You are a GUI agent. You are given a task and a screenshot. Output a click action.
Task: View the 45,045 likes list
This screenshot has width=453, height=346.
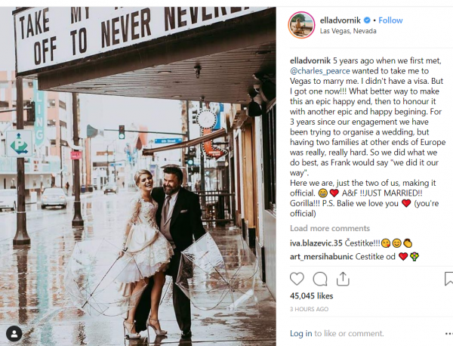(311, 296)
